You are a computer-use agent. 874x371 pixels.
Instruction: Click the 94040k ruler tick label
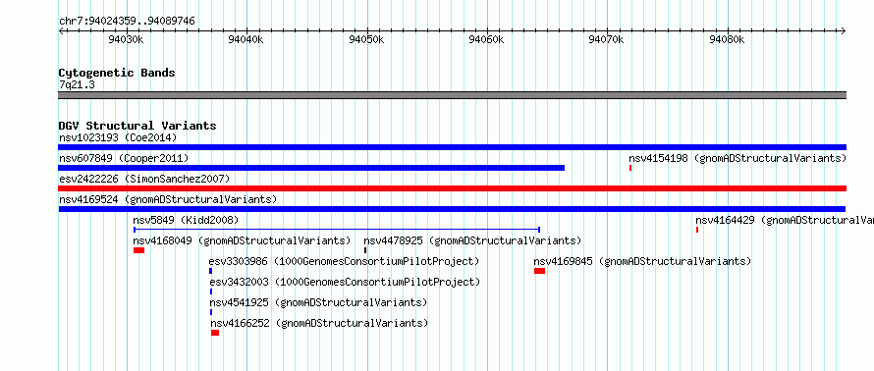click(x=246, y=39)
